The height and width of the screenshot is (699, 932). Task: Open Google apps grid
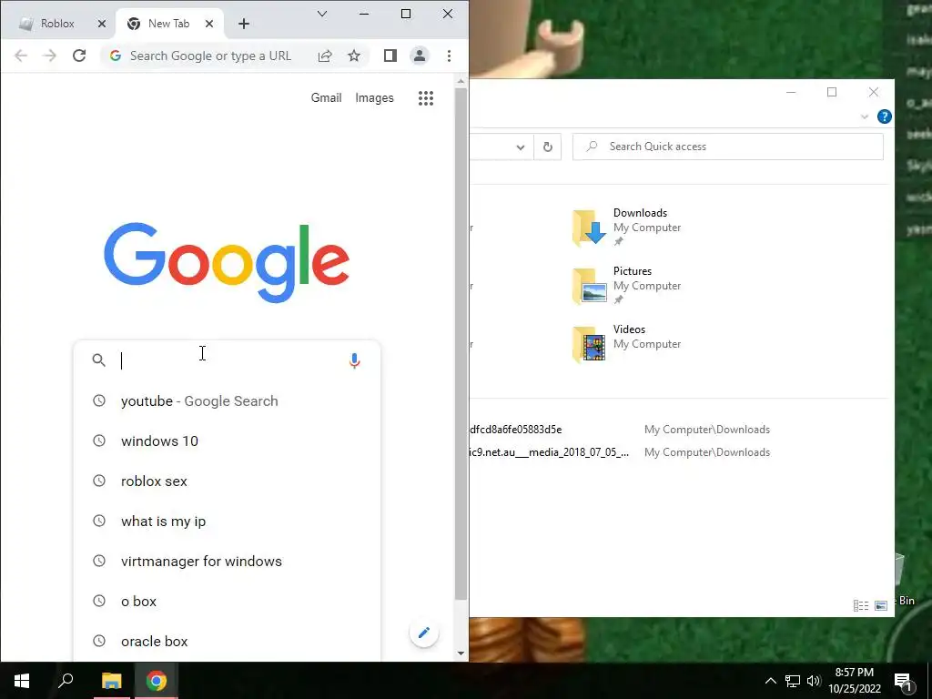coord(426,98)
